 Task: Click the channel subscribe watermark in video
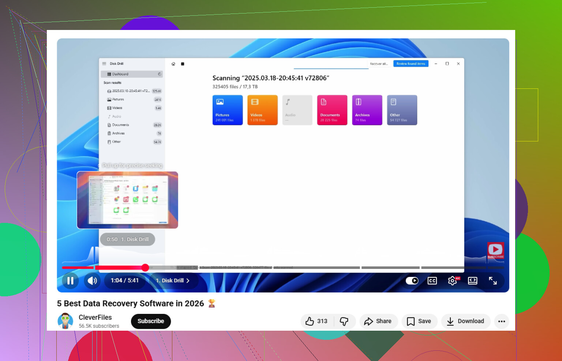[x=495, y=251]
